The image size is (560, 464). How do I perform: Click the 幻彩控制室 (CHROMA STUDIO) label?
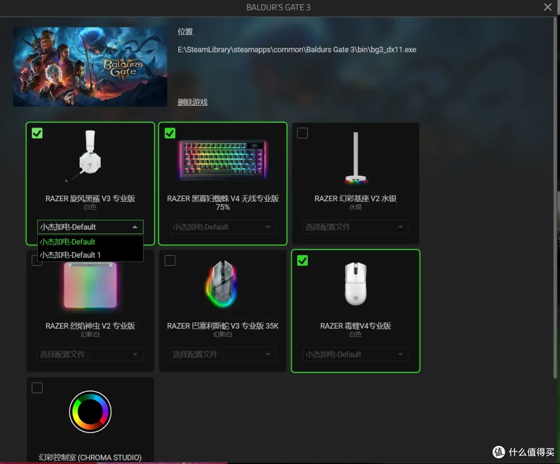point(90,457)
